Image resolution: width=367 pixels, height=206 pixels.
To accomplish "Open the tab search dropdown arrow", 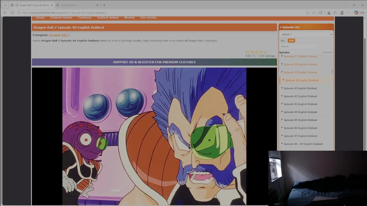I will pyautogui.click(x=5, y=5).
